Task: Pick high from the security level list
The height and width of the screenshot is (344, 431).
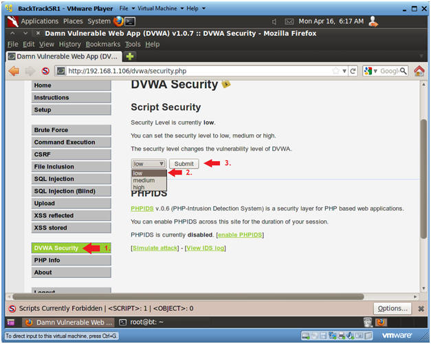Action: tap(148, 187)
